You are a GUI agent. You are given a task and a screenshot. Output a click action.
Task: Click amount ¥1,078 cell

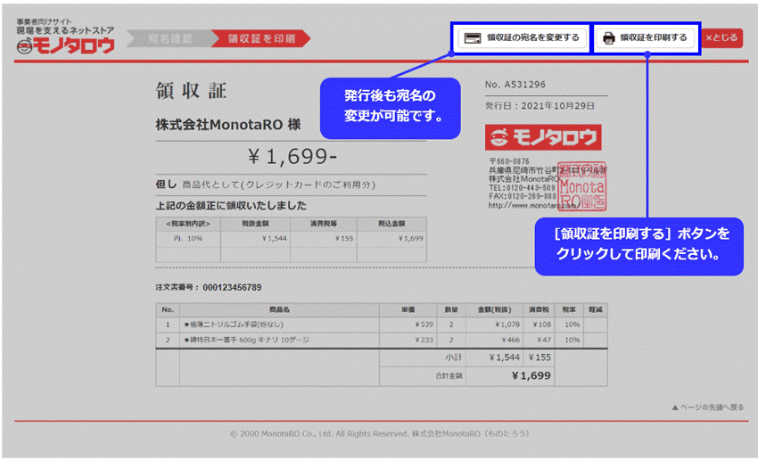click(x=495, y=324)
